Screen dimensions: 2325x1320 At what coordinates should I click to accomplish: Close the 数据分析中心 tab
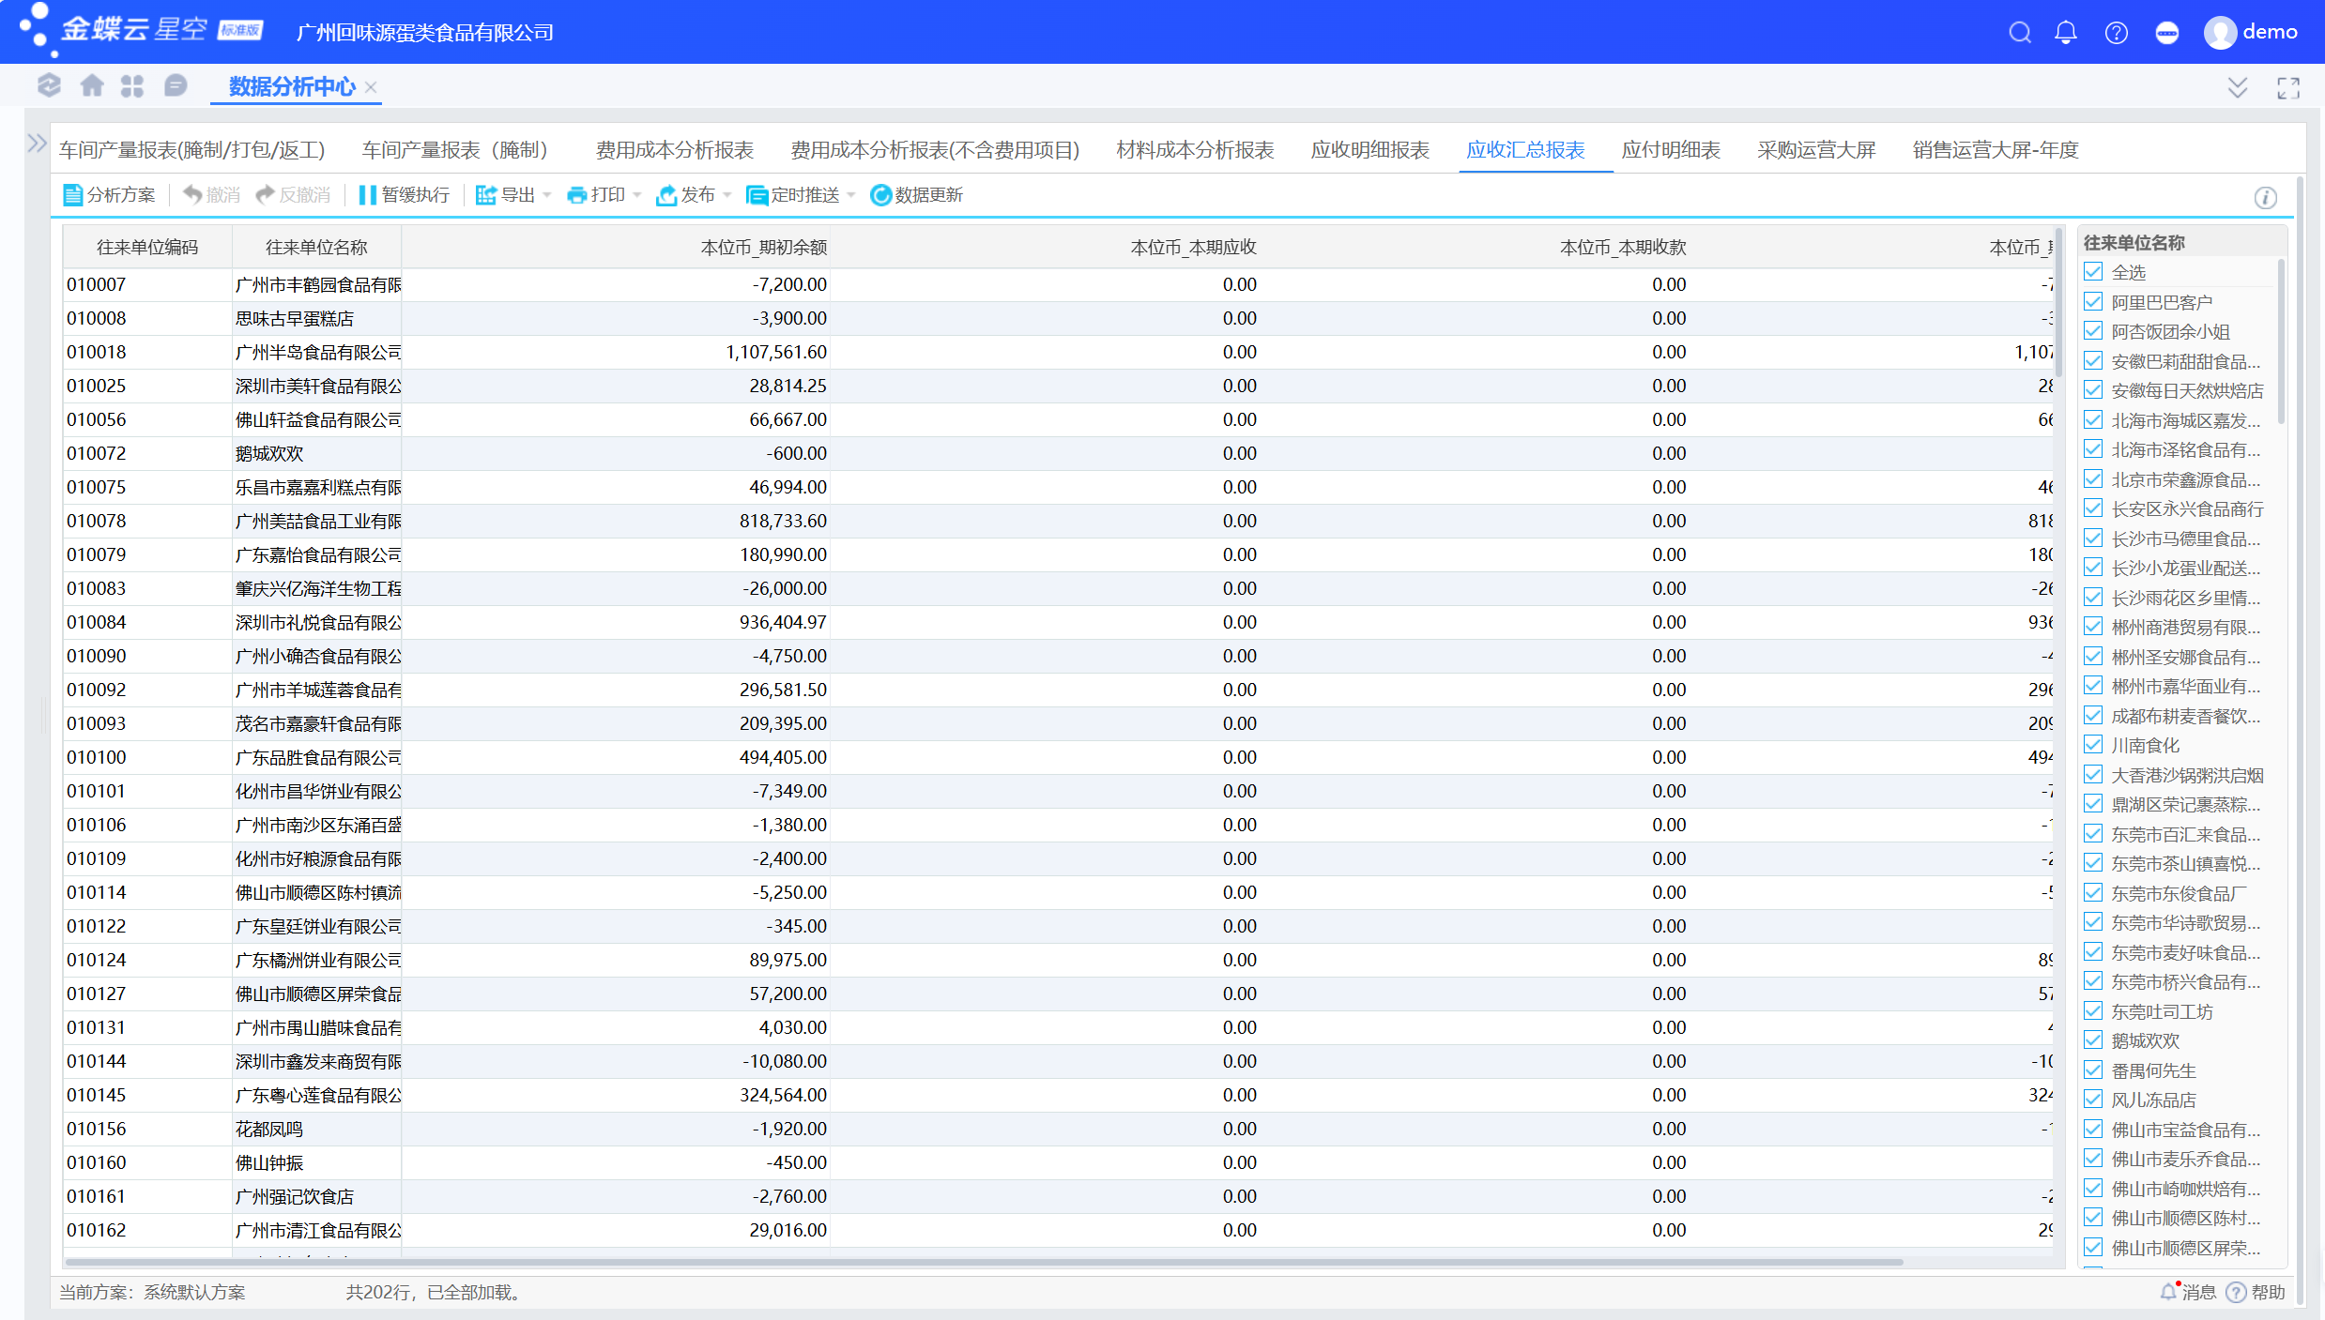point(371,87)
